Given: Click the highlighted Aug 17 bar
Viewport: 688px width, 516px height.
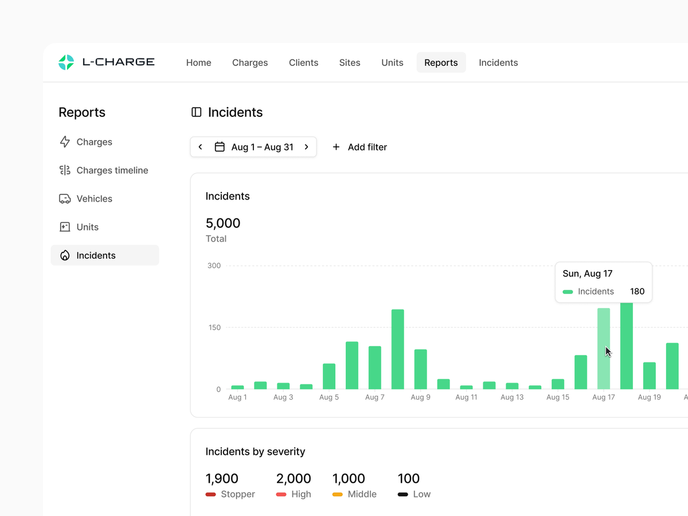Looking at the screenshot, I should pyautogui.click(x=604, y=349).
